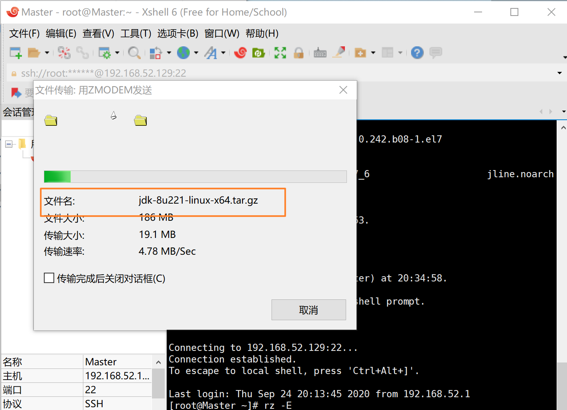This screenshot has height=410, width=567.
Task: Click properties panel scroll up arrow
Action: coord(158,362)
